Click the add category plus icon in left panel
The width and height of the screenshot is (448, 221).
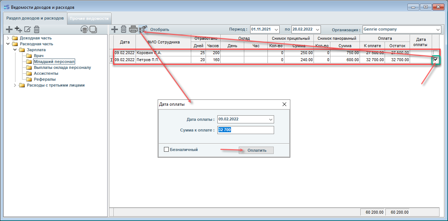9,29
